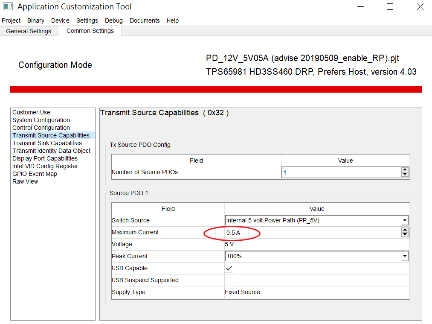Screen dimensions: 432x324
Task: Select Customer Use in register list
Action: click(x=31, y=112)
